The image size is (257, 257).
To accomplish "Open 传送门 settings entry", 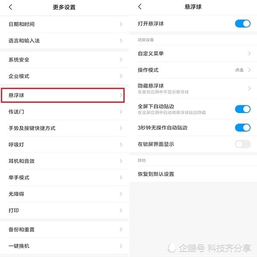I will (64, 112).
